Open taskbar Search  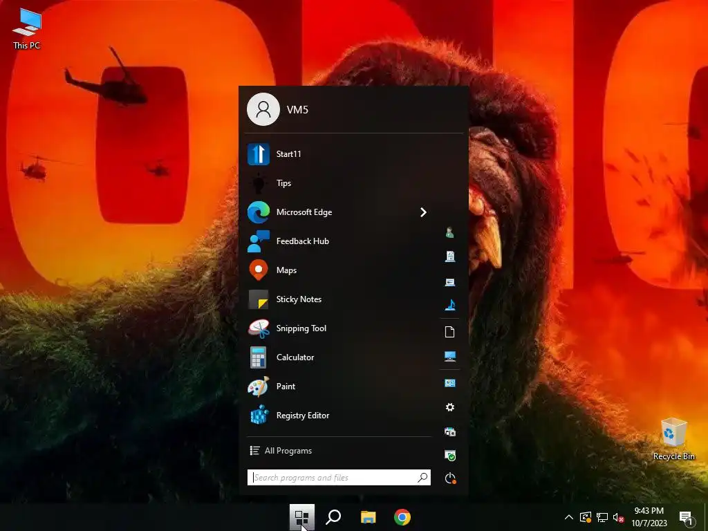tap(333, 517)
